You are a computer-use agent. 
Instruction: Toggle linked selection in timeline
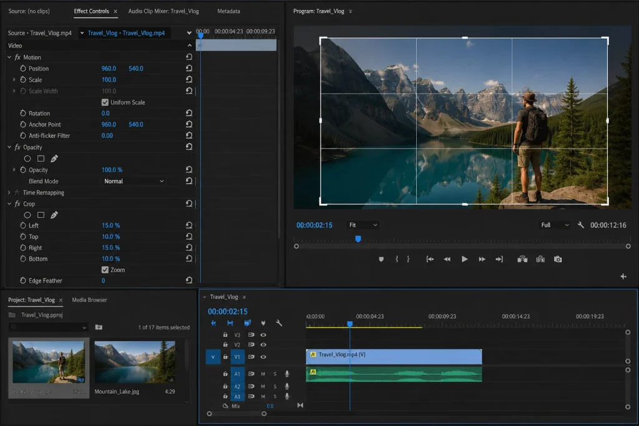point(247,323)
